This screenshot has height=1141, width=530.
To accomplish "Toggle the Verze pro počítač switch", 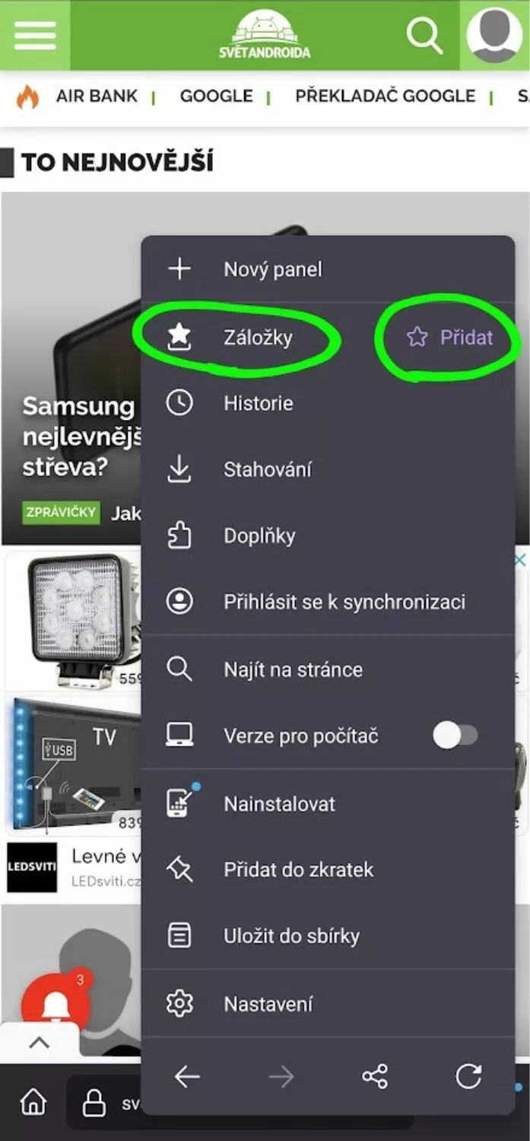I will tap(455, 736).
